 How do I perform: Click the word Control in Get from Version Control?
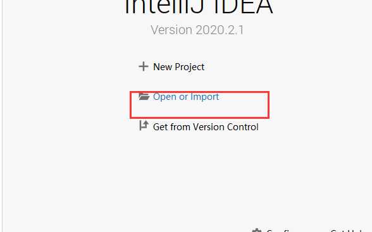243,127
